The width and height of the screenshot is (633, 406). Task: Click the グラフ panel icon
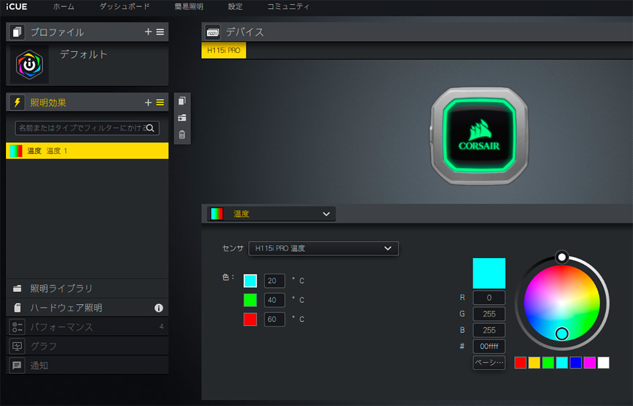(x=17, y=346)
